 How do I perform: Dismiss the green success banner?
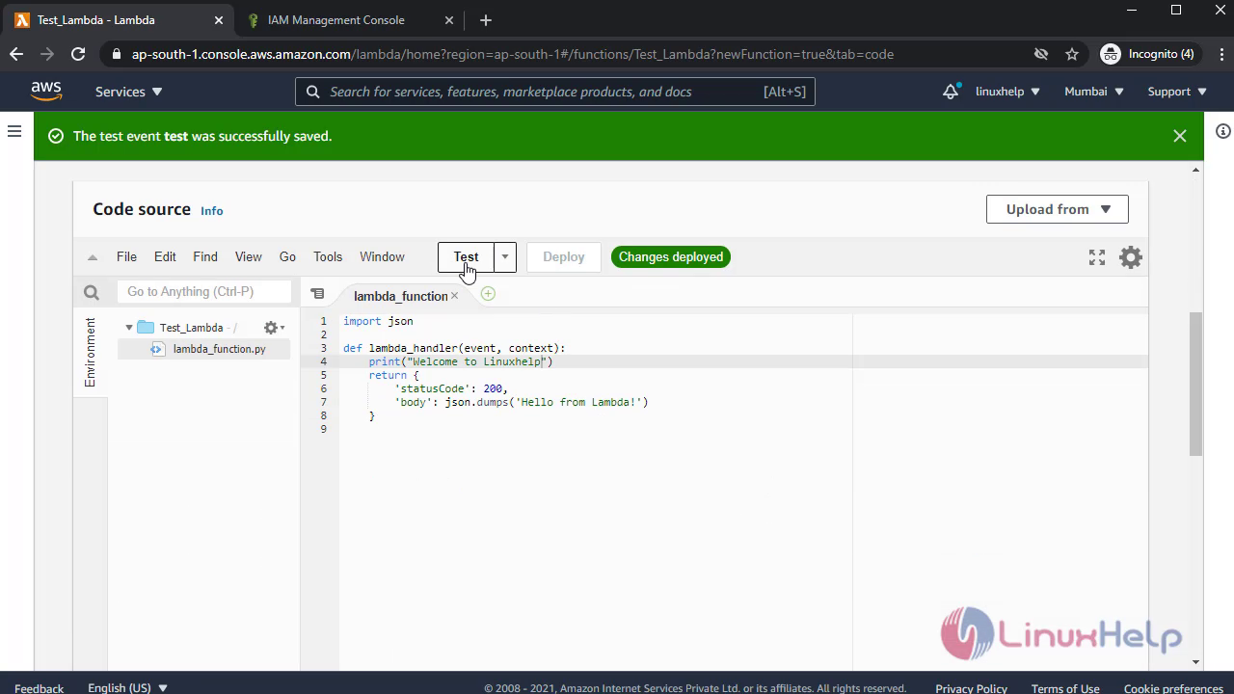pos(1179,136)
